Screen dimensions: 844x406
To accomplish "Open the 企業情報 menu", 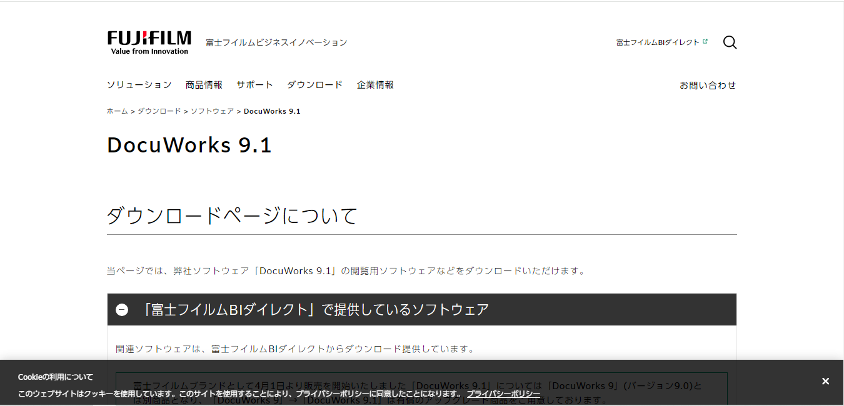I will pyautogui.click(x=375, y=85).
